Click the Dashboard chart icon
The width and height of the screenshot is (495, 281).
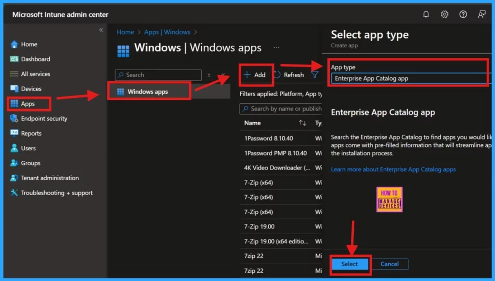pyautogui.click(x=14, y=59)
